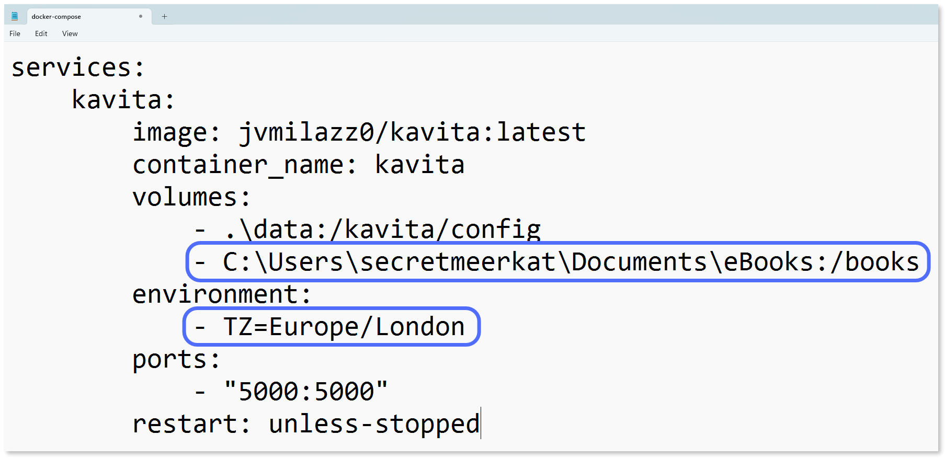Viewport: 945px width, 458px height.
Task: Open the View menu
Action: (70, 33)
